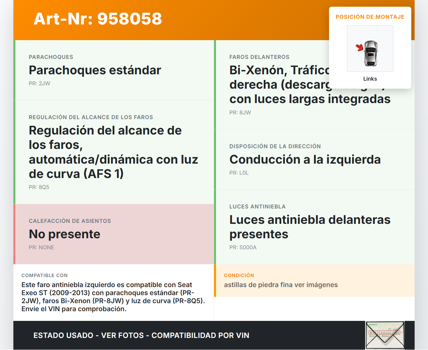
Task: Open the envelope thumbnail in the footer
Action: [x=385, y=335]
